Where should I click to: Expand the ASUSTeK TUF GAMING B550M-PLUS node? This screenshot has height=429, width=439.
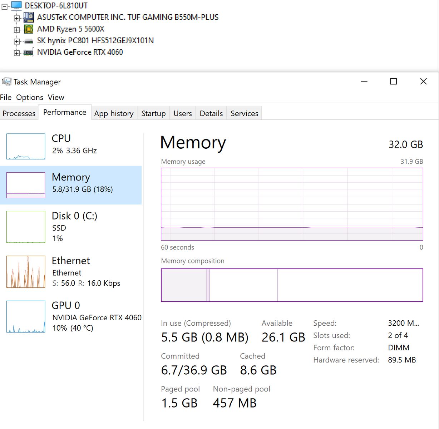pyautogui.click(x=16, y=18)
